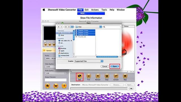
Task: Select Macintosh HD in sidebar
Action: click(65, 33)
